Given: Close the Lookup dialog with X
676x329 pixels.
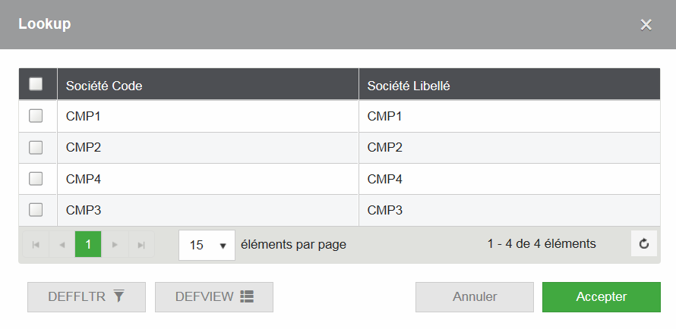Looking at the screenshot, I should click(646, 25).
